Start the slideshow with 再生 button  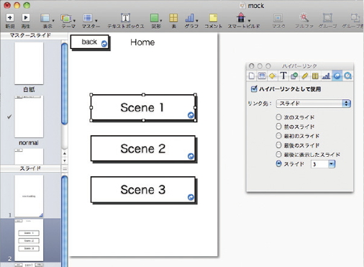click(26, 21)
